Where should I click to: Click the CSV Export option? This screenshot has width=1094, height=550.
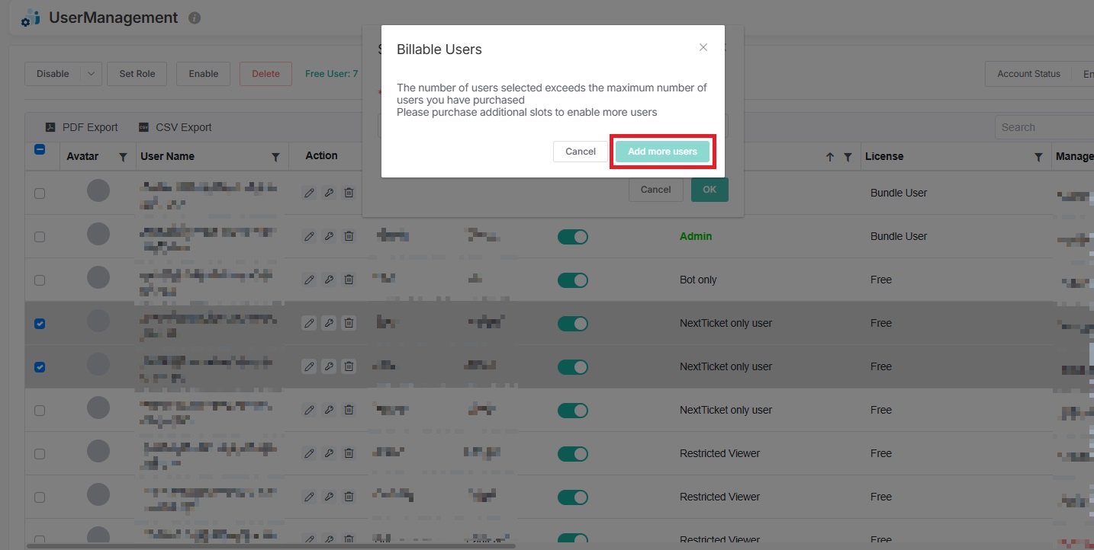[183, 127]
